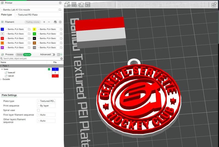Screen dimensions: 219x147
Task: Open the Assembly view puzzle icon
Action: click(x=214, y=5)
